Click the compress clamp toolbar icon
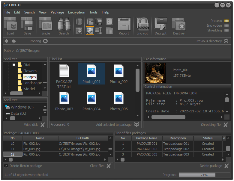Image resolution: width=234 pixels, height=181 pixels. pos(98,31)
